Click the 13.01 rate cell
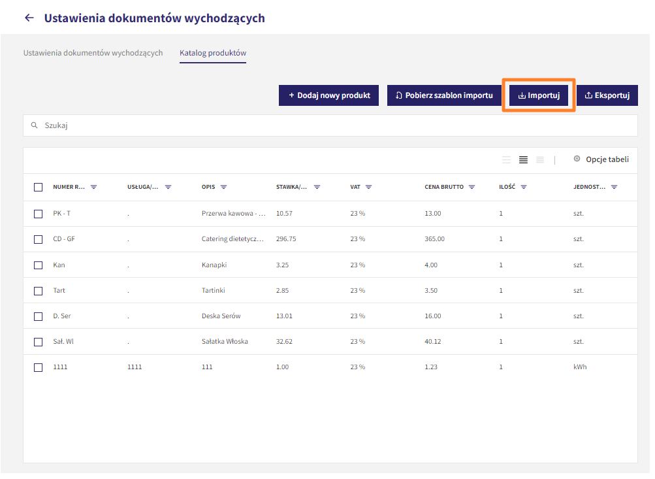 pyautogui.click(x=284, y=316)
